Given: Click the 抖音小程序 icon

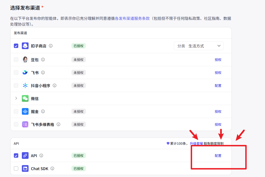Looking at the screenshot, I should coord(25,85).
